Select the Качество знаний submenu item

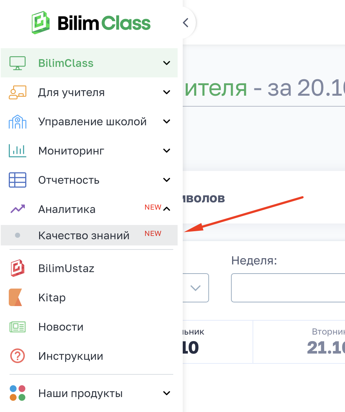[x=89, y=235]
